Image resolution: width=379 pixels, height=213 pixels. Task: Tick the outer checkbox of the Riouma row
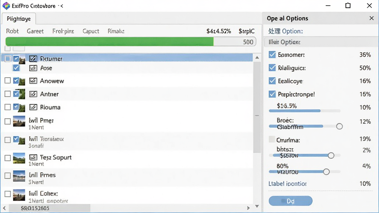(x=7, y=107)
